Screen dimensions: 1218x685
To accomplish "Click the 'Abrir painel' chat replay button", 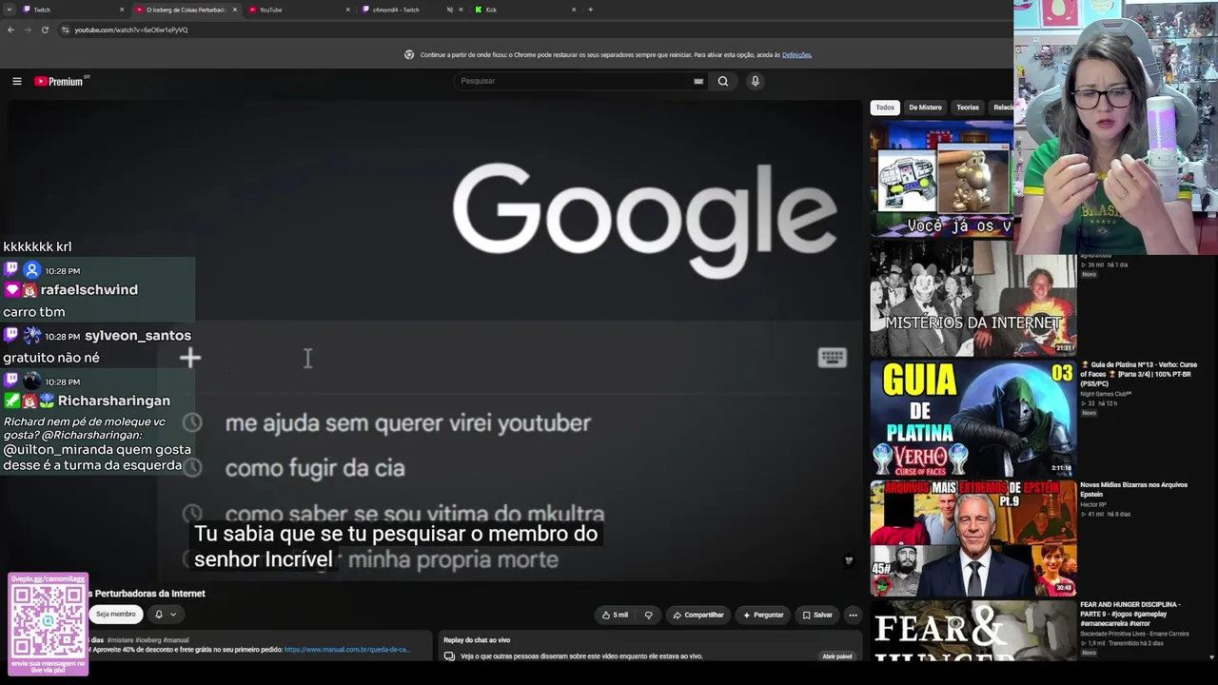I will point(837,656).
